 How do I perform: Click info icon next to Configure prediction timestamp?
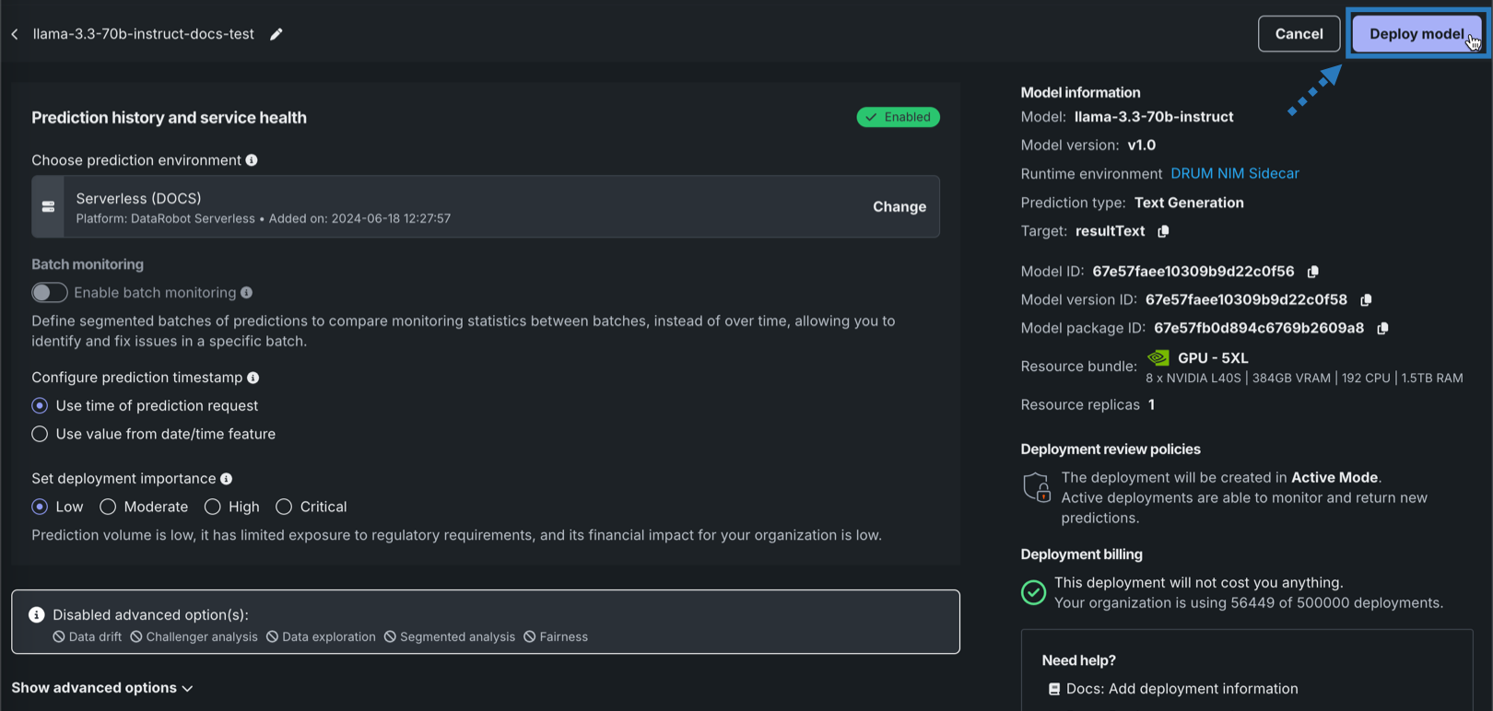tap(253, 378)
